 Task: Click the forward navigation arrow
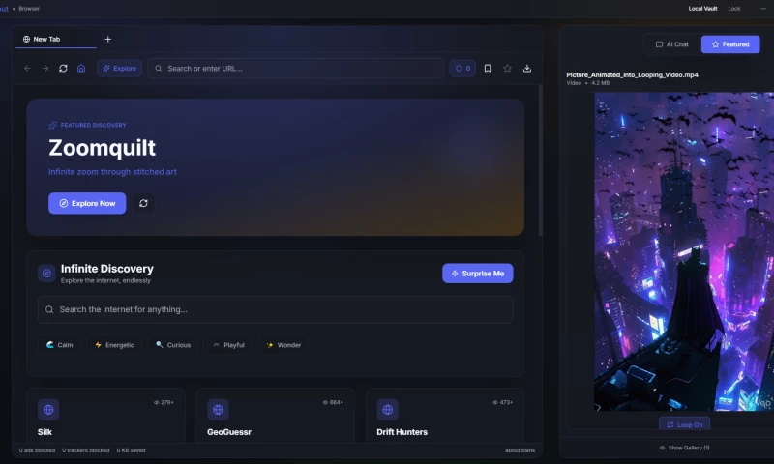45,69
